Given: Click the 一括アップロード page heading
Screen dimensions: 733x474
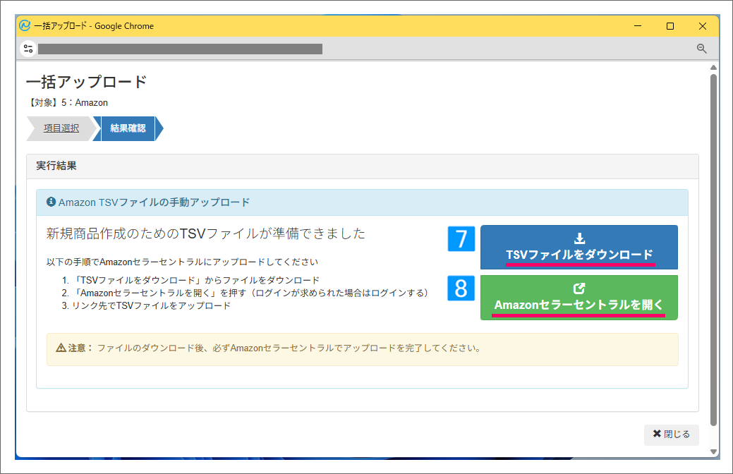Looking at the screenshot, I should pos(87,82).
